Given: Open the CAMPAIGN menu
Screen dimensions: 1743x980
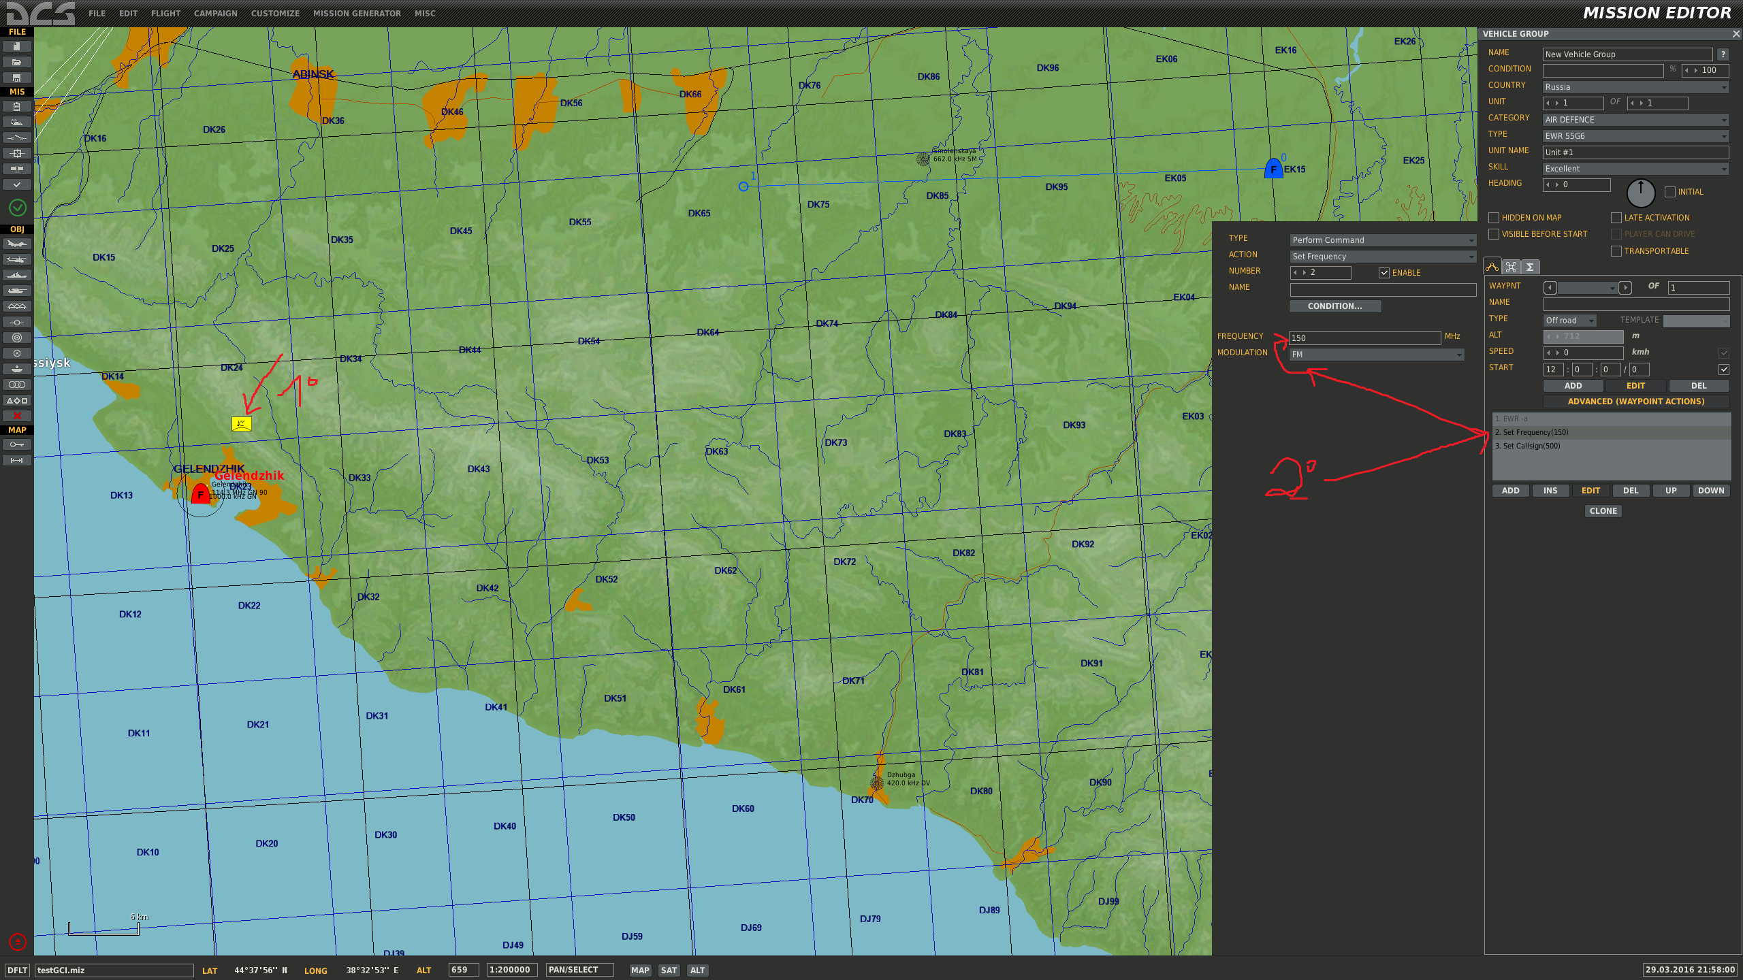Looking at the screenshot, I should tap(215, 13).
